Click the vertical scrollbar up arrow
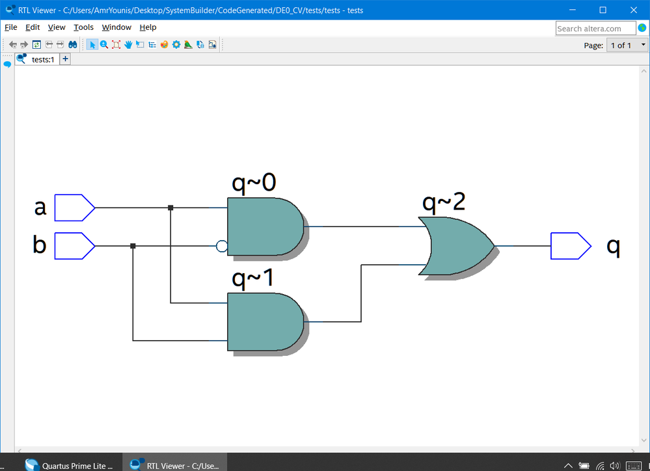 click(x=643, y=71)
